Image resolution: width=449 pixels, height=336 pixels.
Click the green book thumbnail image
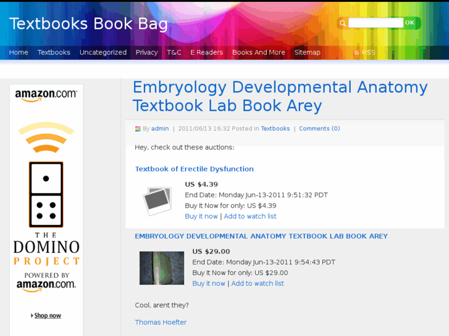tap(162, 268)
